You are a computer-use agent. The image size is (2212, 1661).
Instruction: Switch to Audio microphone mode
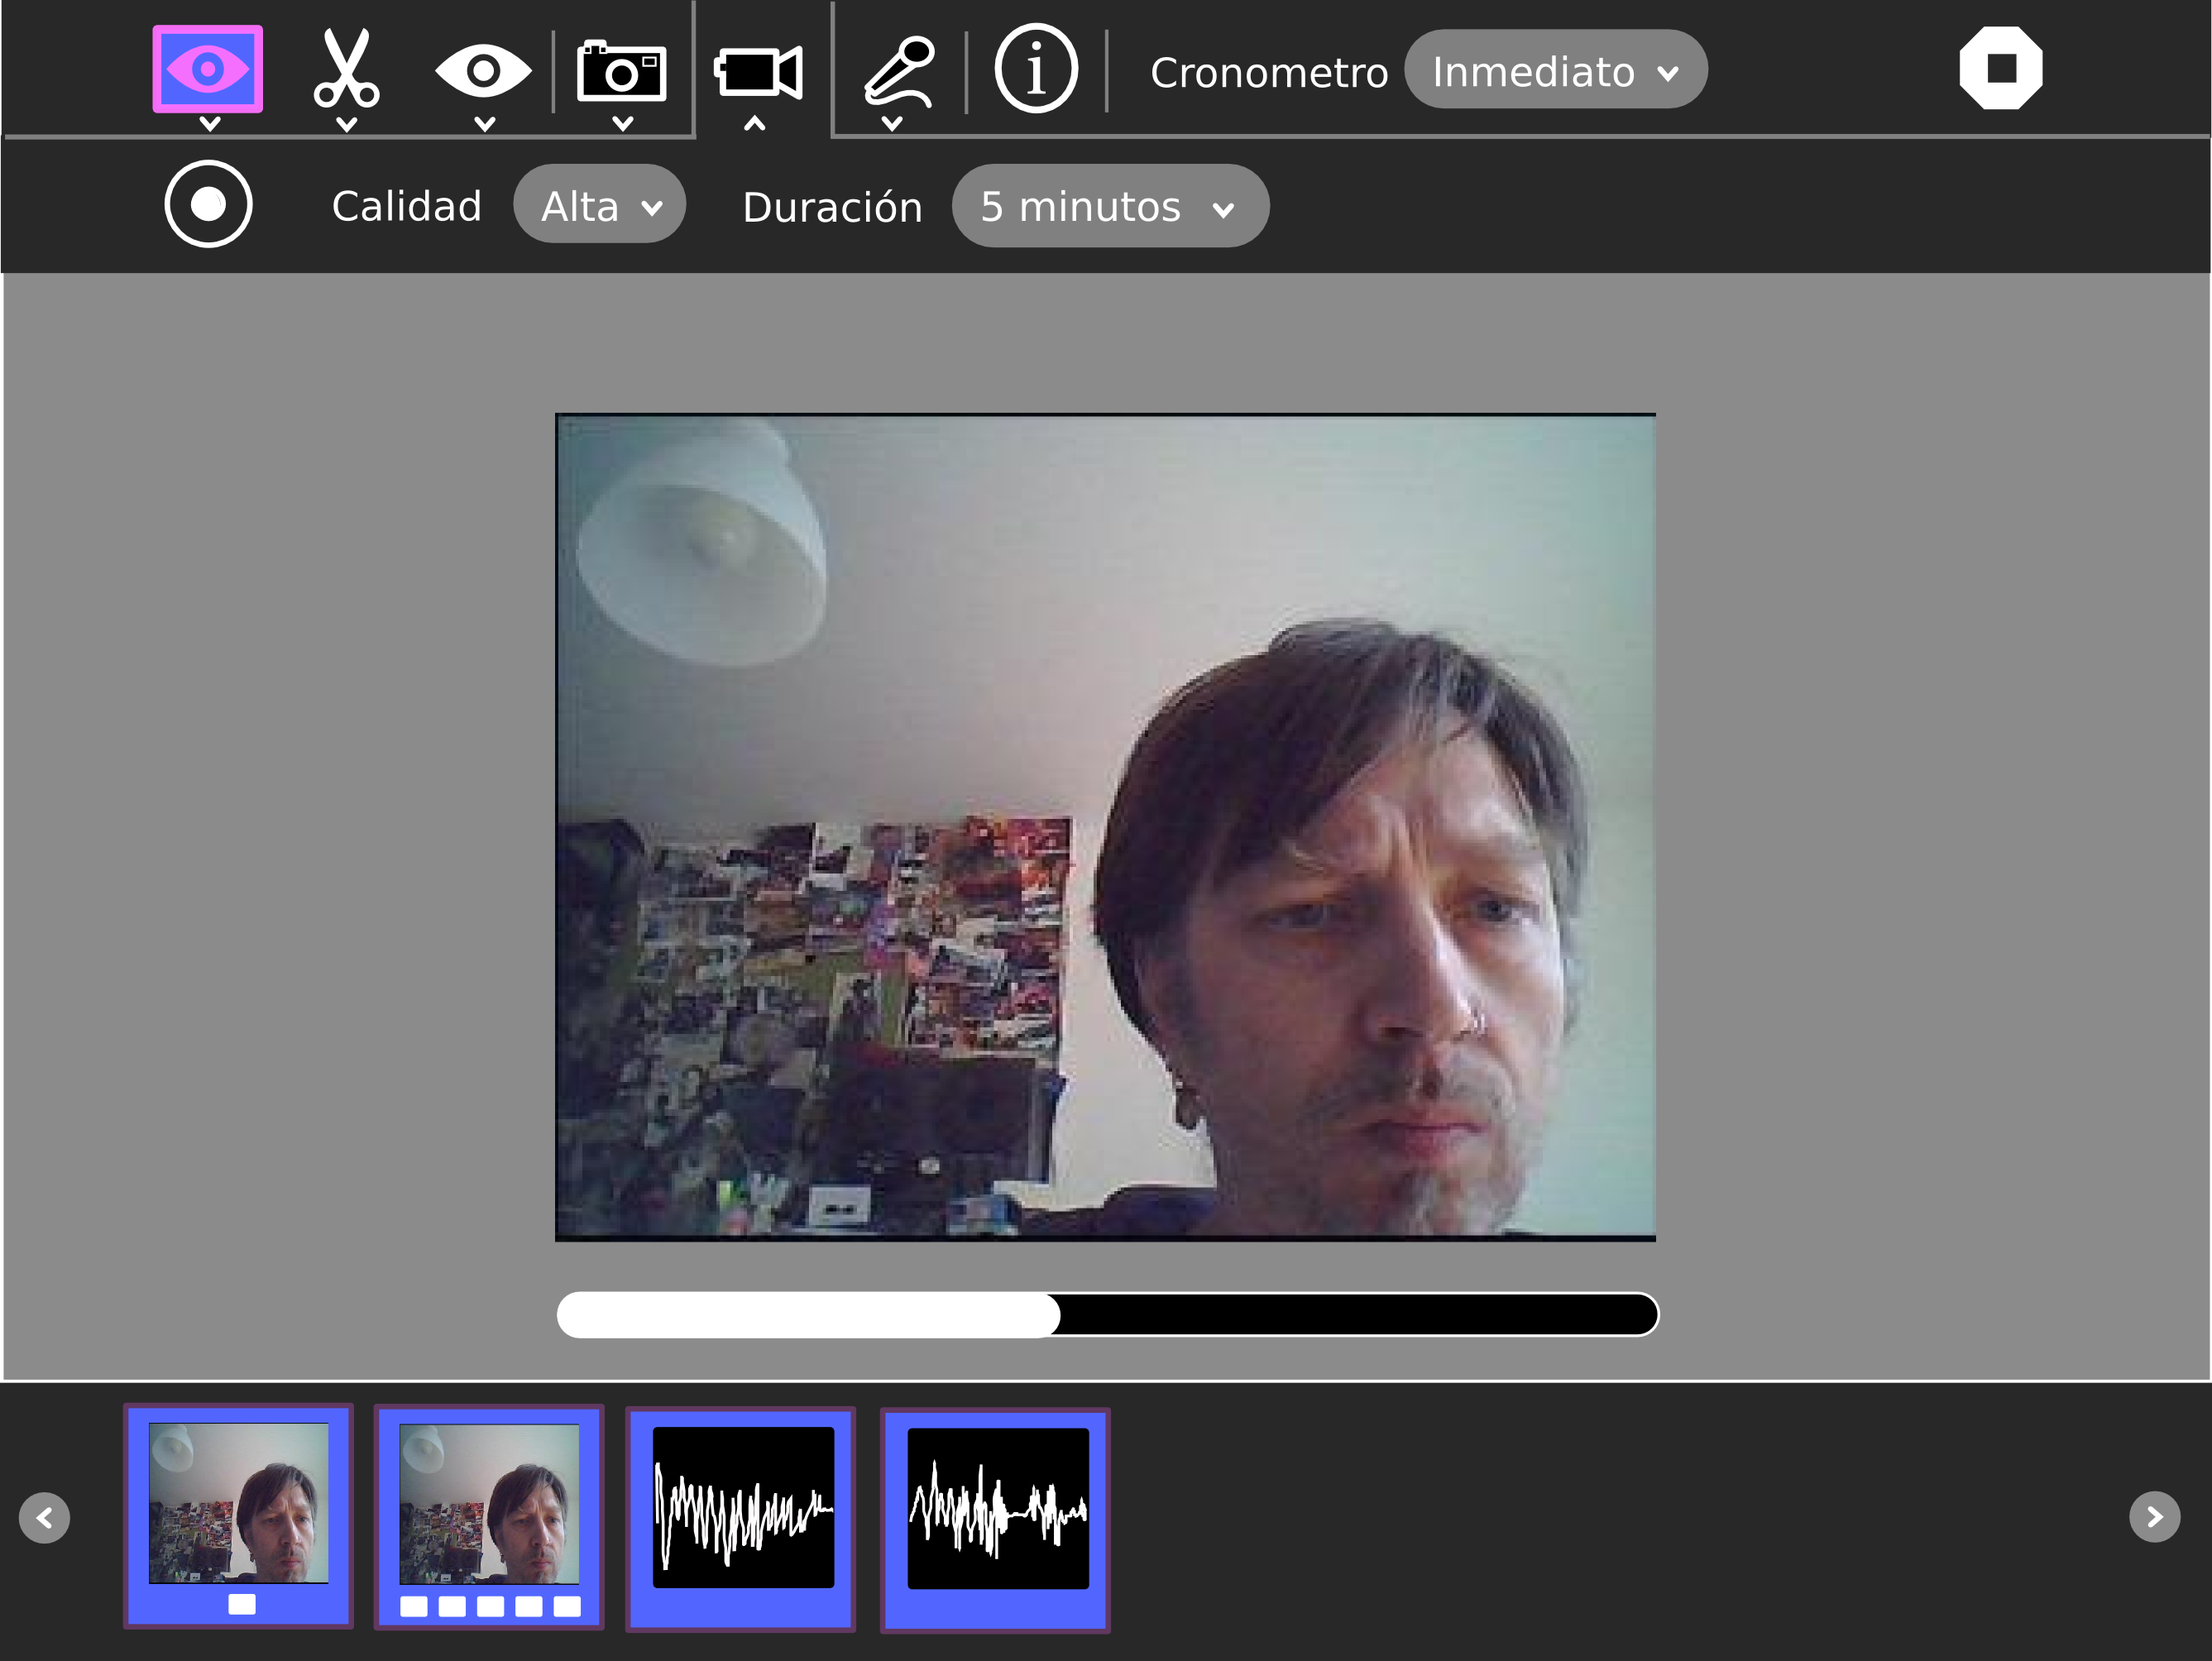coord(898,71)
